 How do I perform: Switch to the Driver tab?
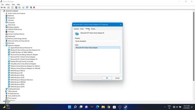[x=82, y=29]
